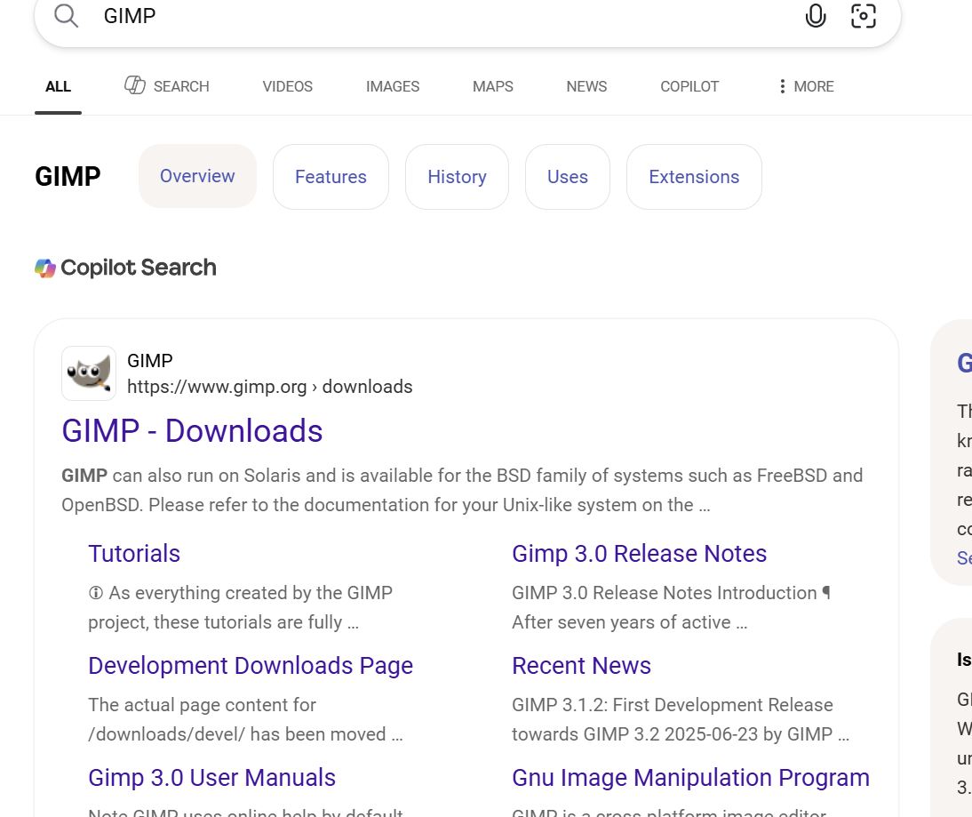Viewport: 972px width, 817px height.
Task: Switch to the IMAGES tab
Action: pos(392,86)
